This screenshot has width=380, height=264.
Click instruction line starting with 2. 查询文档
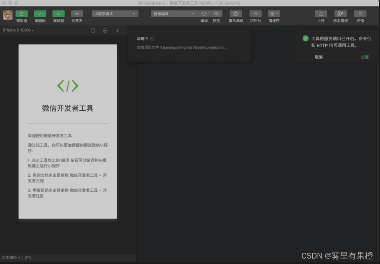[x=67, y=178]
